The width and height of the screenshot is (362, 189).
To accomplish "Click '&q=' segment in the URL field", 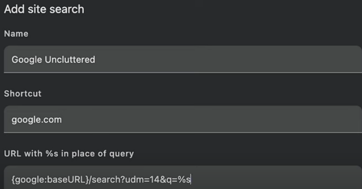I will click(x=168, y=180).
